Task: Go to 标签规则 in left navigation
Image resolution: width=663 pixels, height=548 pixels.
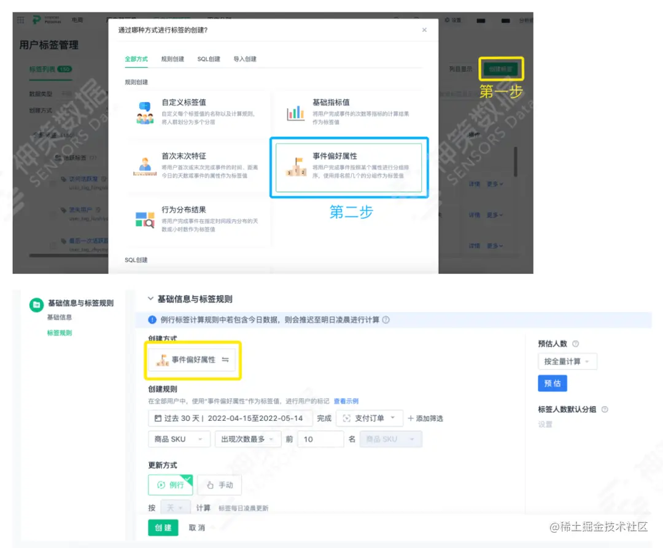Action: tap(59, 333)
